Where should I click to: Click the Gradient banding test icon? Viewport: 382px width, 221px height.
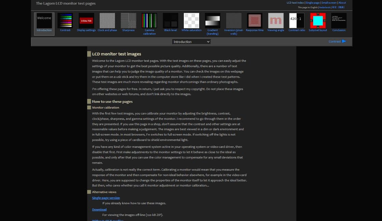[x=212, y=21]
